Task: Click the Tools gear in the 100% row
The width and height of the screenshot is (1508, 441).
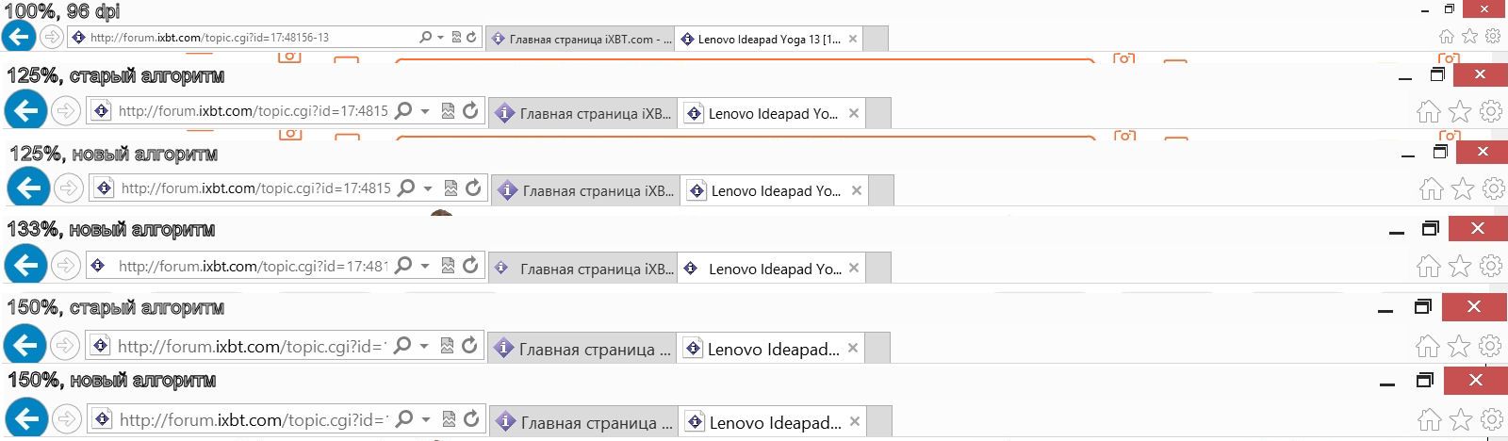Action: [1493, 37]
